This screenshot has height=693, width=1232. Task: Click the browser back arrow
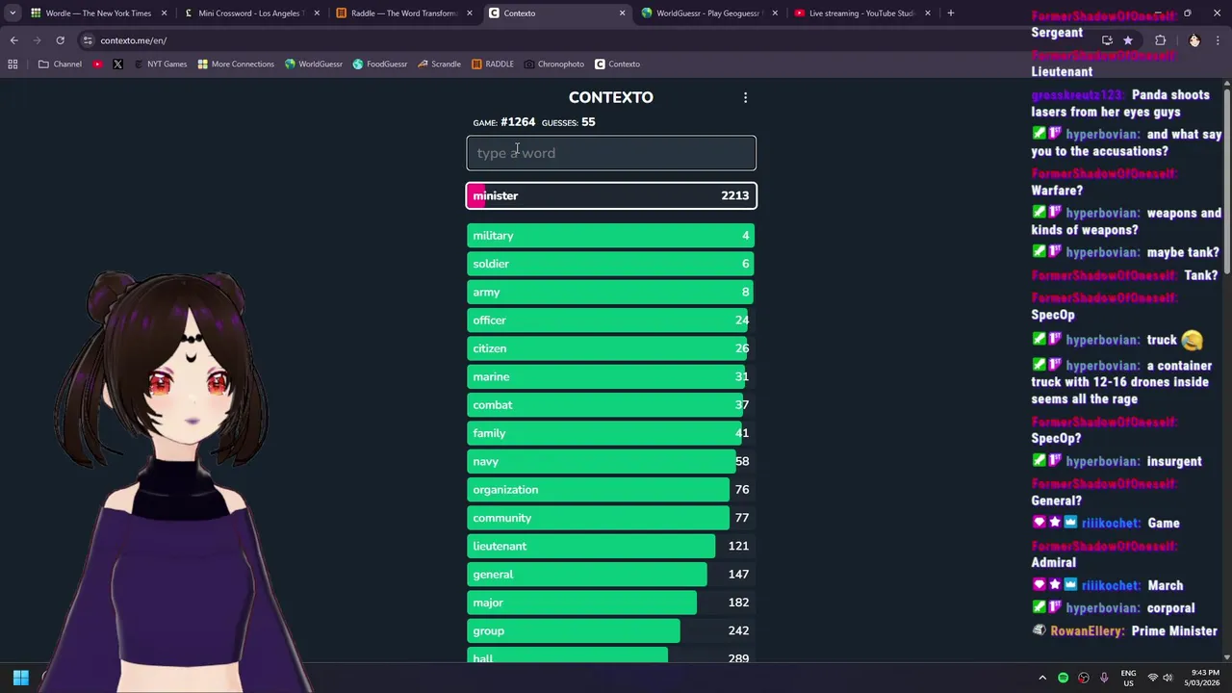tap(13, 40)
